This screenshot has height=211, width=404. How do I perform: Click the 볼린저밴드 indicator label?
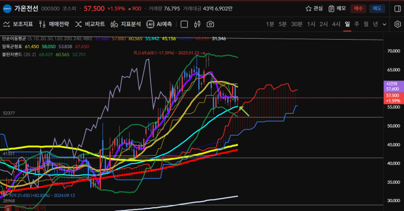click(x=12, y=55)
